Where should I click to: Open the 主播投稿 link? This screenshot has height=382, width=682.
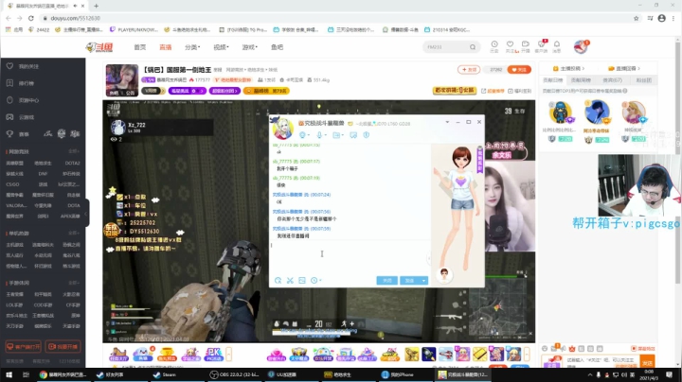click(x=568, y=69)
